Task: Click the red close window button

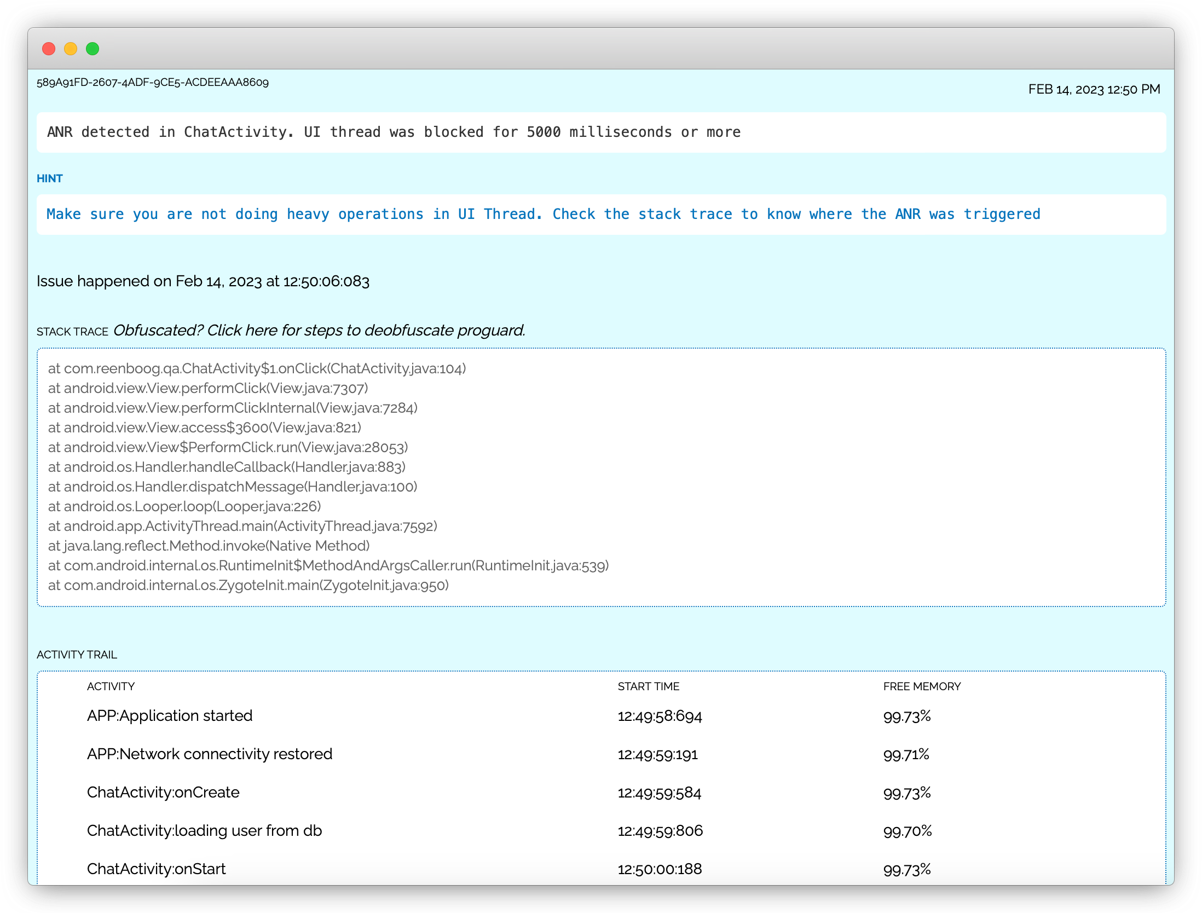Action: click(49, 49)
